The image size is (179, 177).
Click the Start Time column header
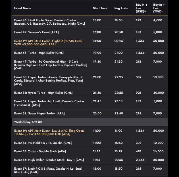click(100, 8)
